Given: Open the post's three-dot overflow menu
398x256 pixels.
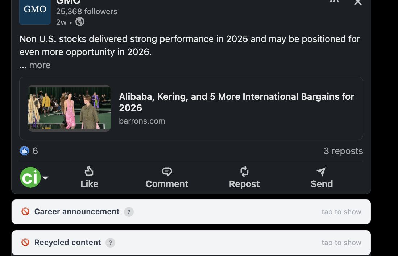Looking at the screenshot, I should pyautogui.click(x=334, y=2).
